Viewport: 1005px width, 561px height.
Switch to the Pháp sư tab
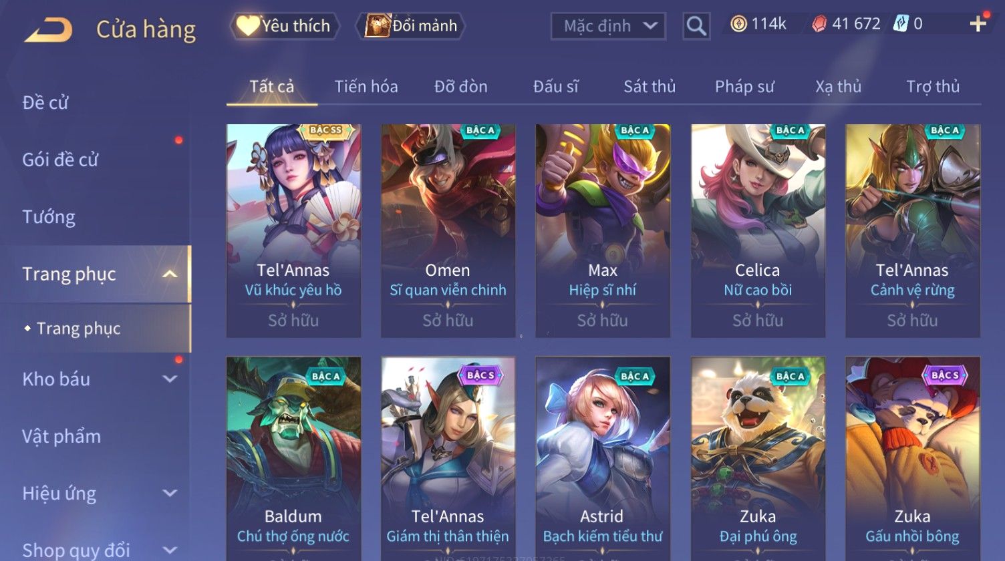(744, 86)
